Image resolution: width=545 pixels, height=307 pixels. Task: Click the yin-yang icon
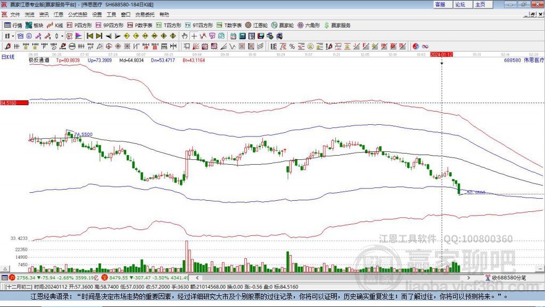point(416,47)
